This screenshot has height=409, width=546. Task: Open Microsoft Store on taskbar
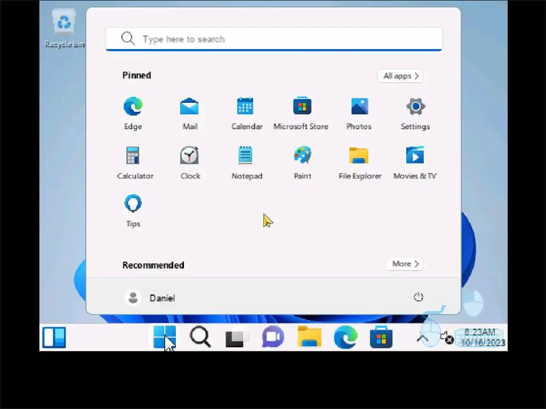point(381,337)
